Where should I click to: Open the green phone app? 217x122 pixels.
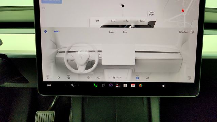tap(95, 85)
